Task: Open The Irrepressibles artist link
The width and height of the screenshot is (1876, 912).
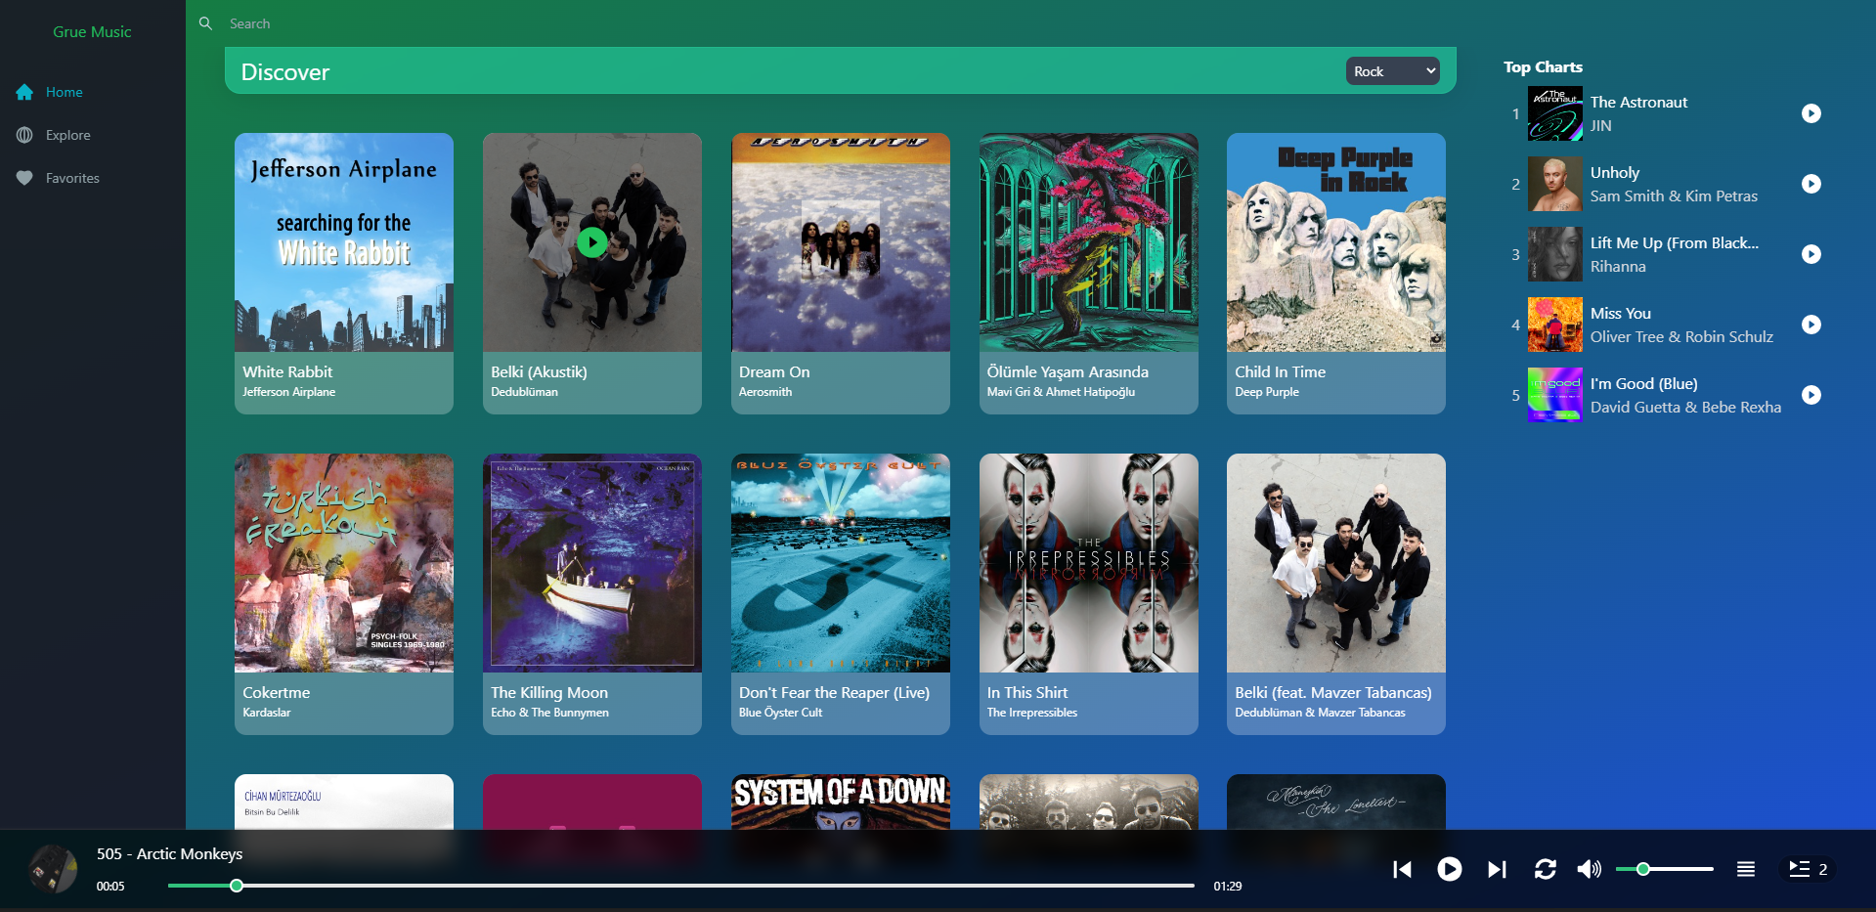Action: (x=1032, y=713)
